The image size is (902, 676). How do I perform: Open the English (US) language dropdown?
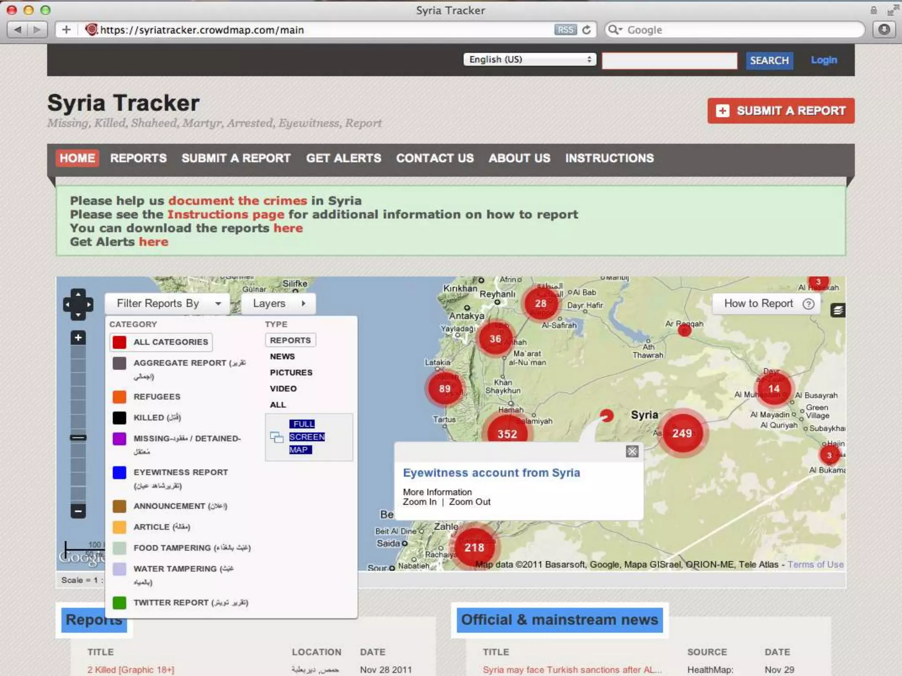[x=530, y=59]
